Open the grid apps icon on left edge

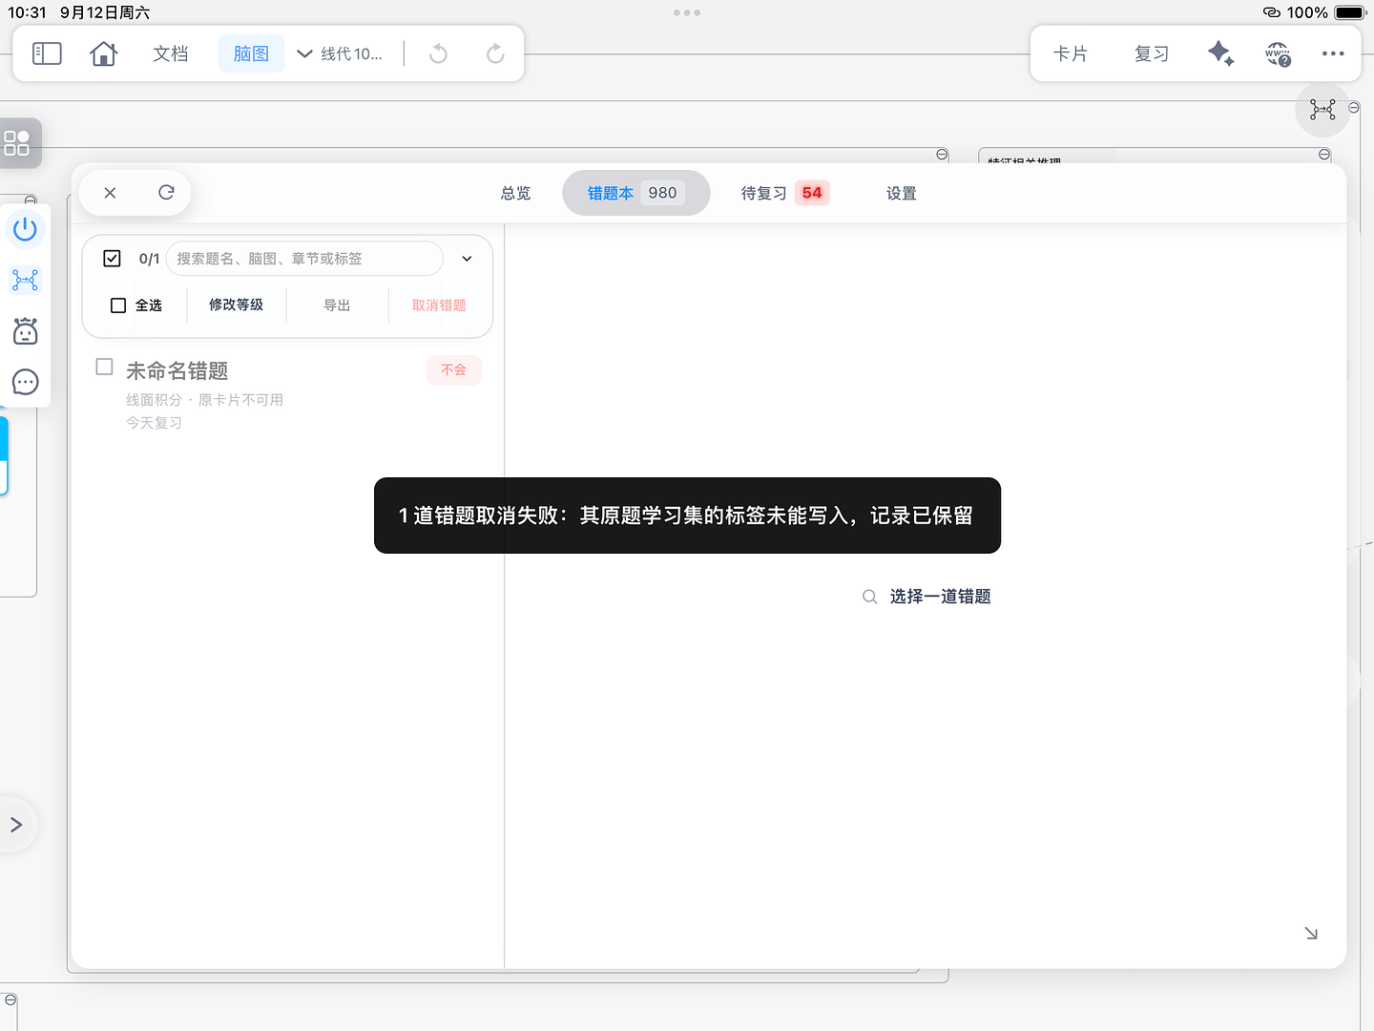[17, 143]
